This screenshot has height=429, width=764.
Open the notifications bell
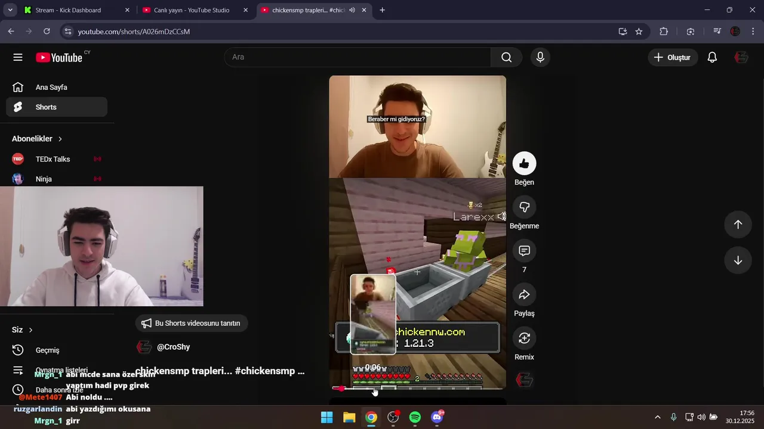tap(712, 57)
